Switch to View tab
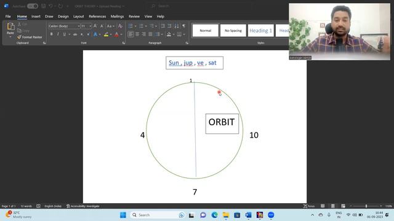 (148, 17)
